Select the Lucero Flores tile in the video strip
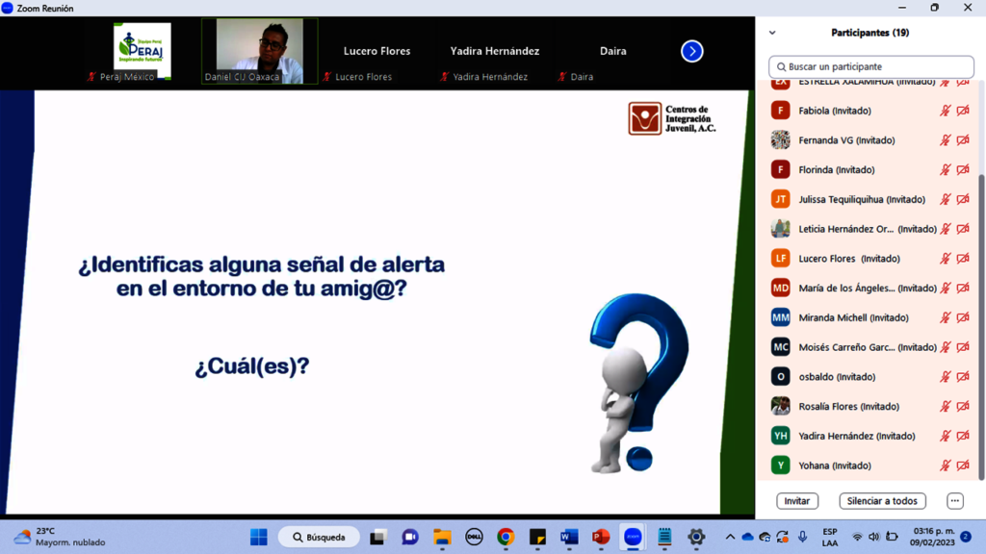986x554 pixels. point(376,51)
